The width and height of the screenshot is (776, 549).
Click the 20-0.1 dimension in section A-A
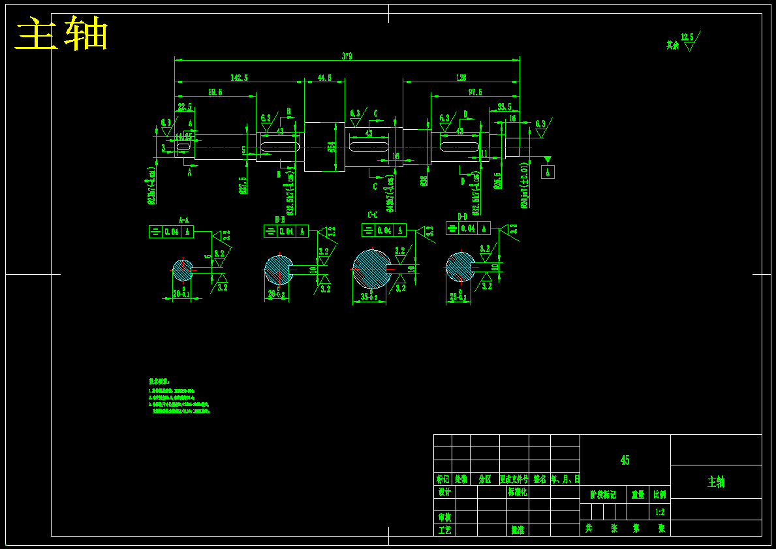coord(181,292)
